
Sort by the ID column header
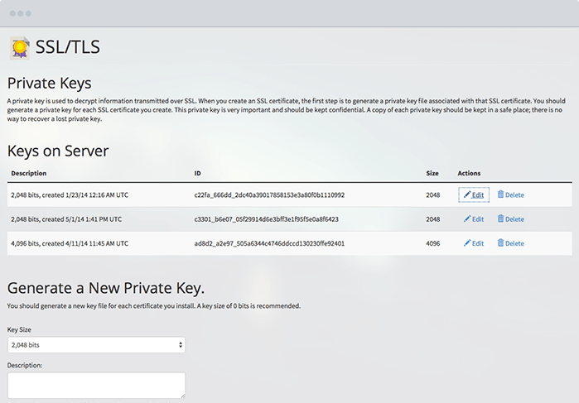(x=197, y=173)
